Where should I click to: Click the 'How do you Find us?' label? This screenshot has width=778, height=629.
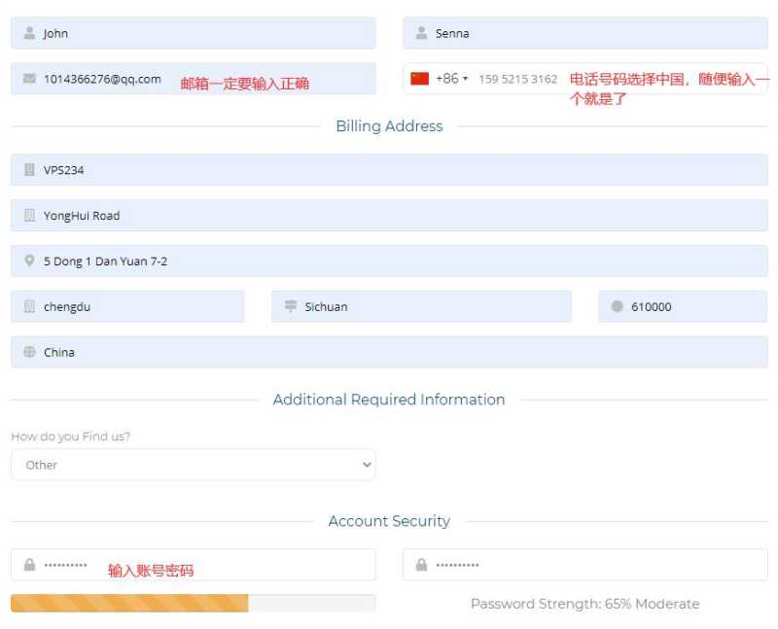pyautogui.click(x=70, y=437)
